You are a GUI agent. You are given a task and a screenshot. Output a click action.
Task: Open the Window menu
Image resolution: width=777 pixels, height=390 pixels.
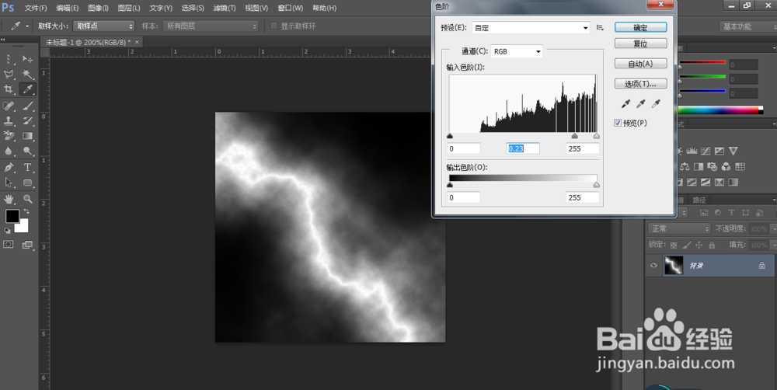(x=291, y=8)
